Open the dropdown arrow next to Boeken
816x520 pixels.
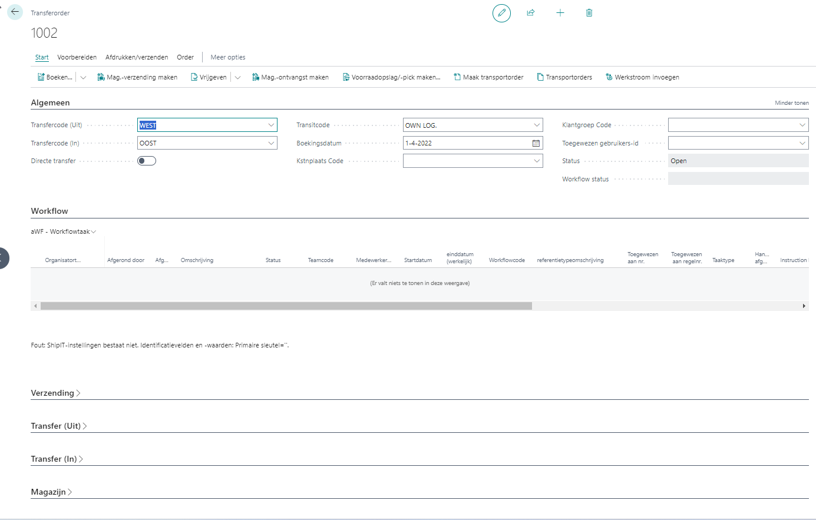click(83, 77)
